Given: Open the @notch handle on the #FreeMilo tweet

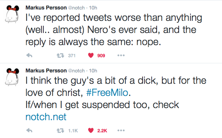Looking at the screenshot, I should pyautogui.click(x=76, y=71).
